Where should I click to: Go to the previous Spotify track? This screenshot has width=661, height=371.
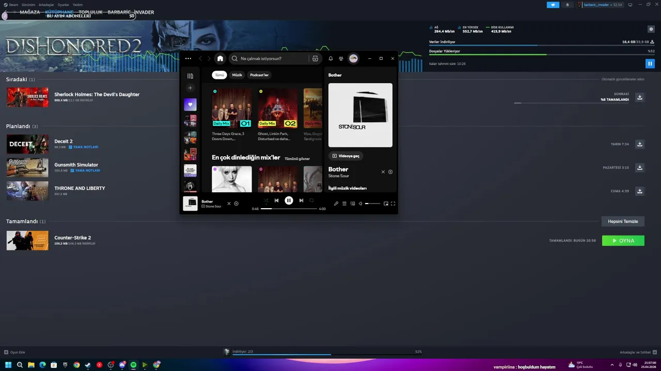pyautogui.click(x=276, y=200)
